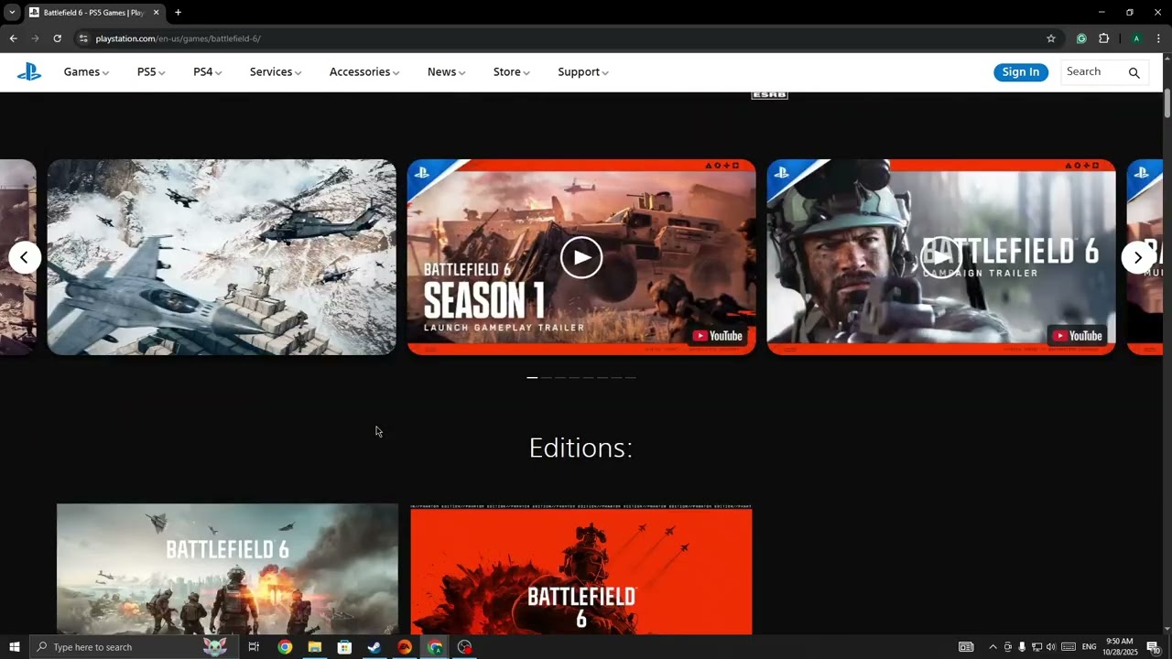Go back using the browser back arrow
Image resolution: width=1172 pixels, height=659 pixels.
[13, 38]
